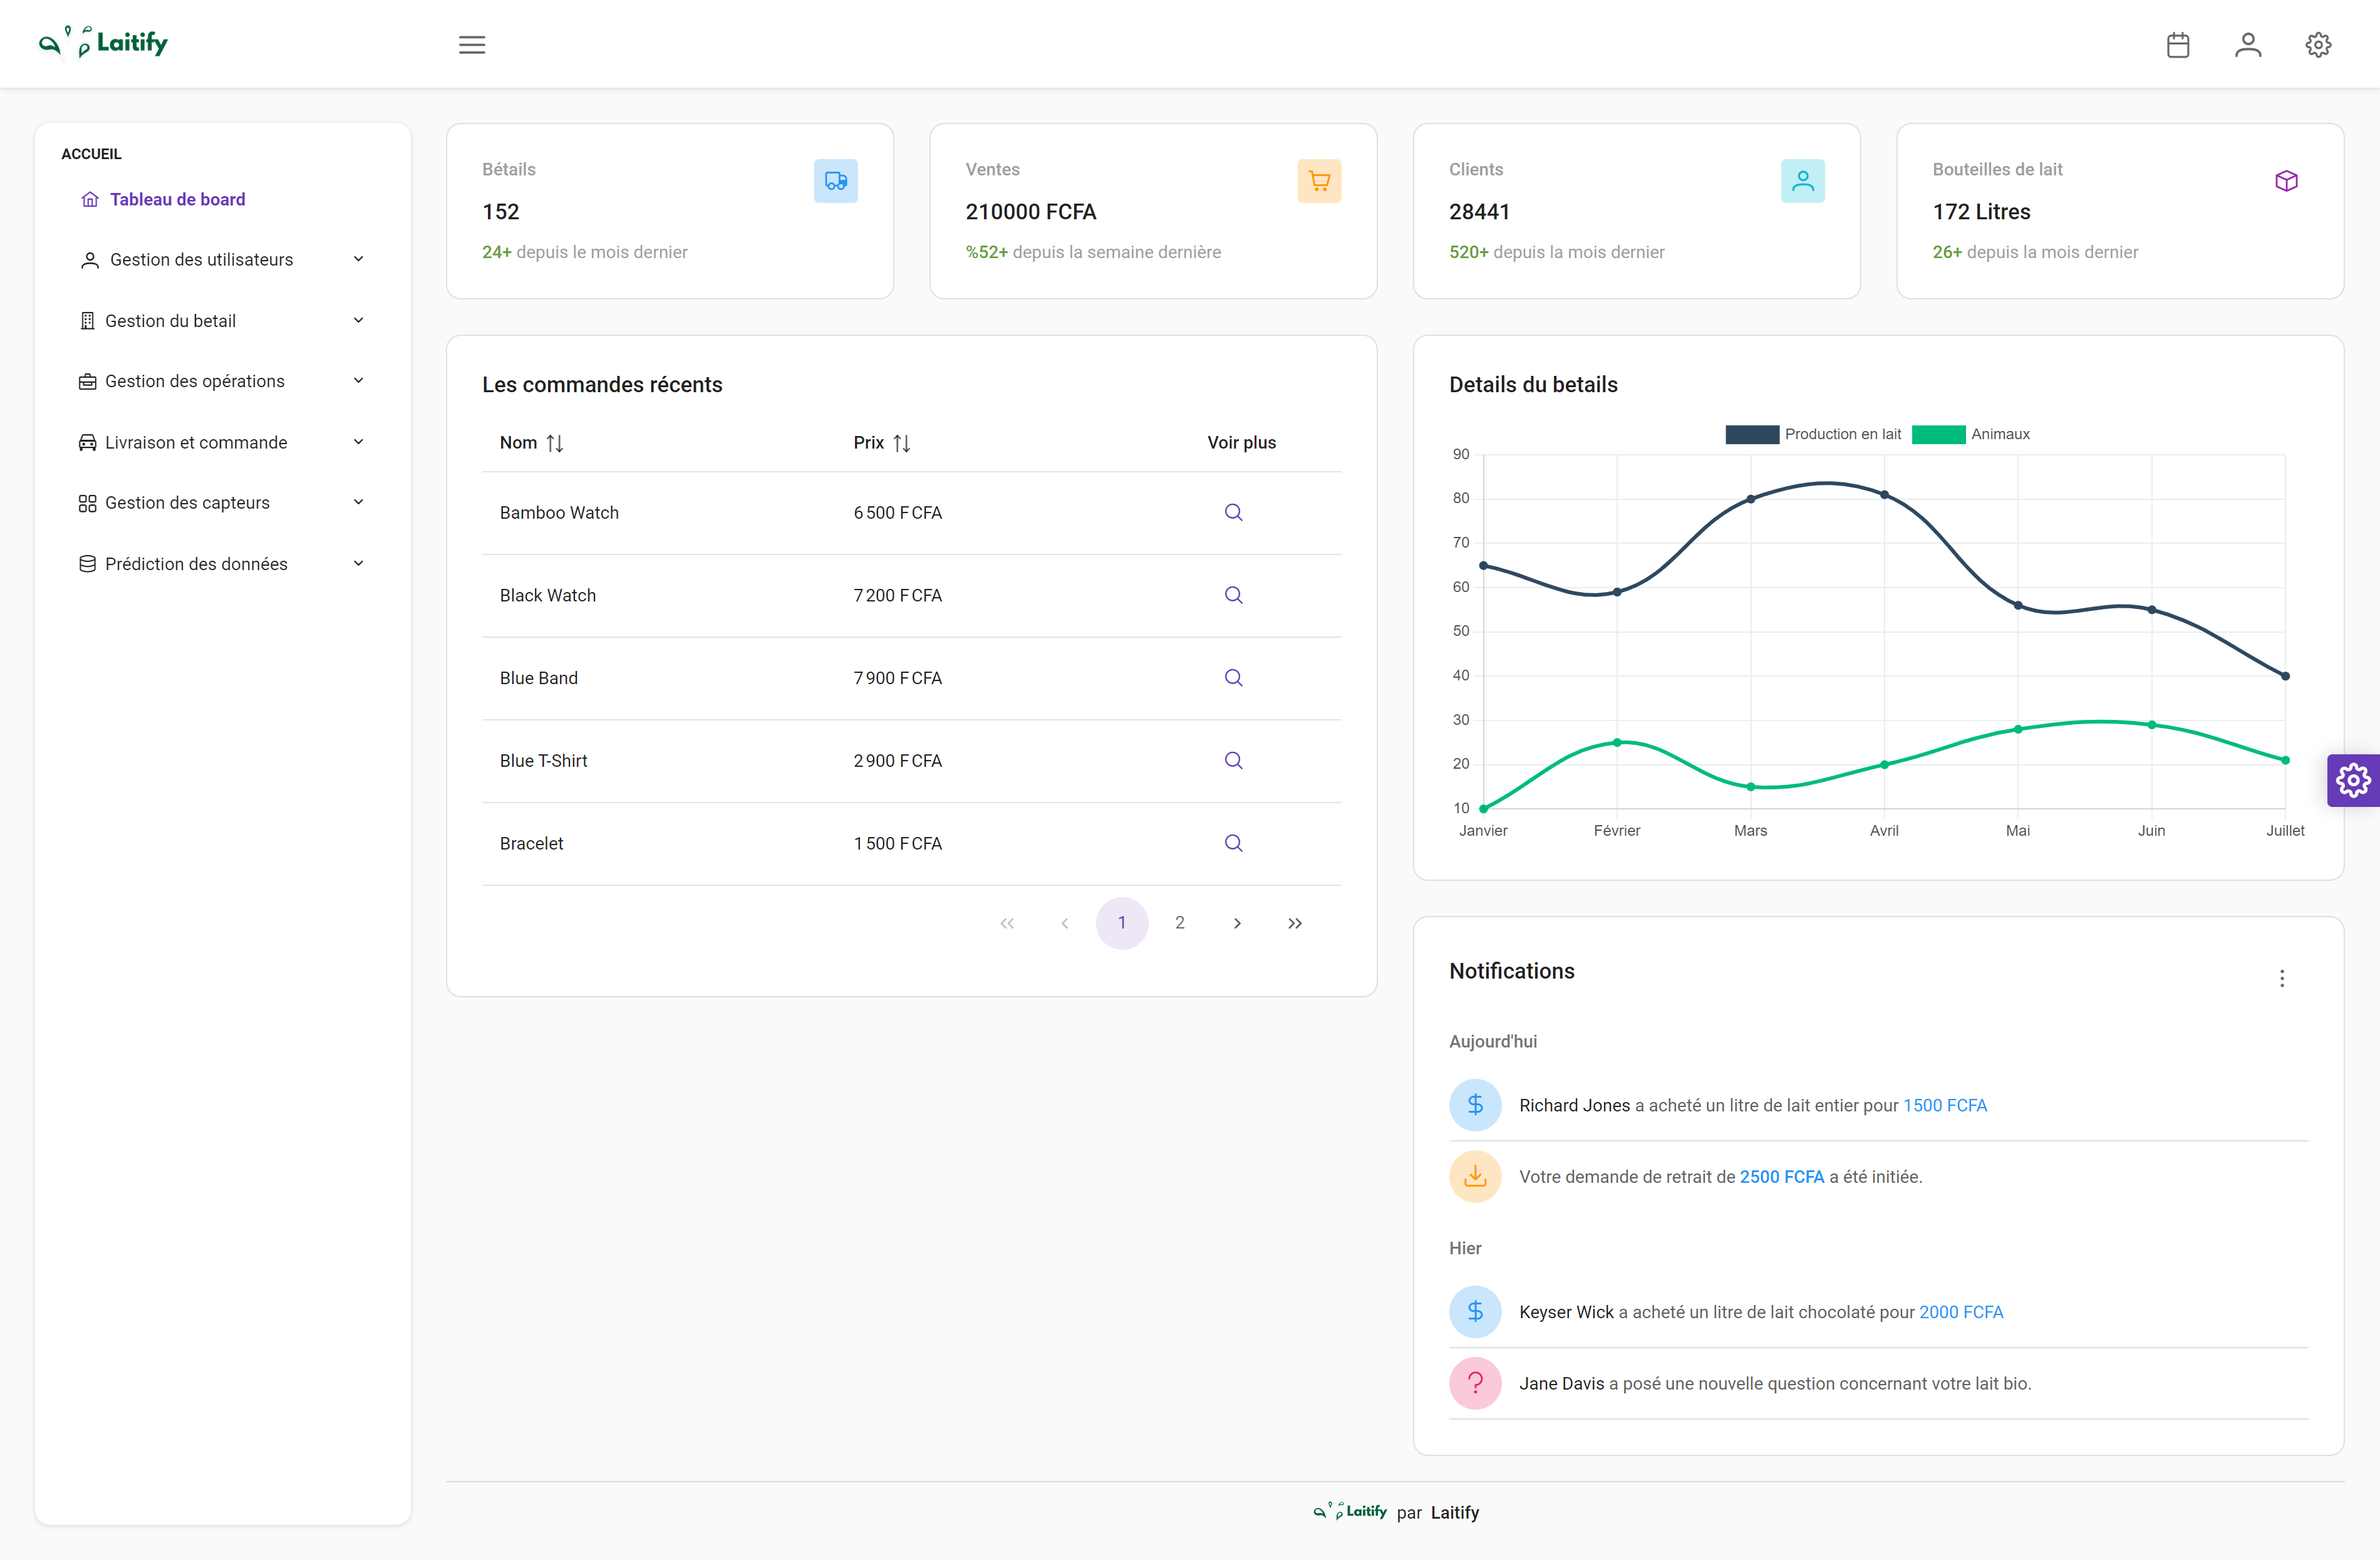This screenshot has width=2380, height=1560.
Task: Select Tableau de board in sidebar
Action: pos(222,199)
